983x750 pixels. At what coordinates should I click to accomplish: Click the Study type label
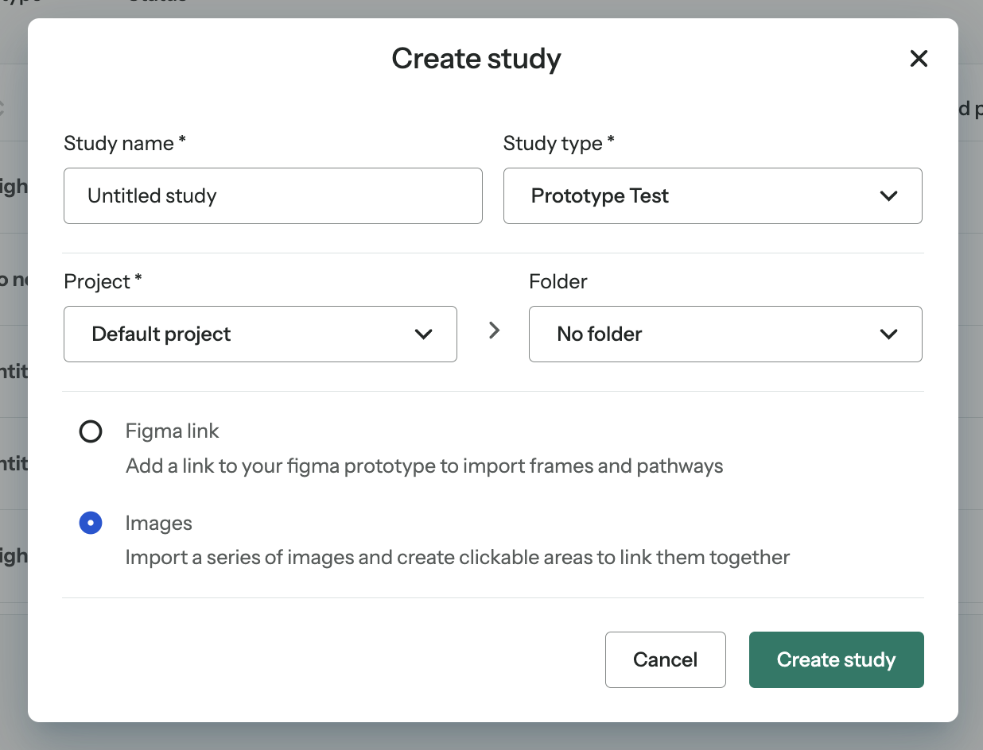pos(559,143)
